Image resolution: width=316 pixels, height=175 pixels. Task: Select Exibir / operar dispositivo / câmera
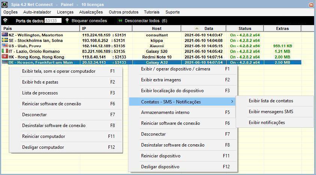coord(183,69)
